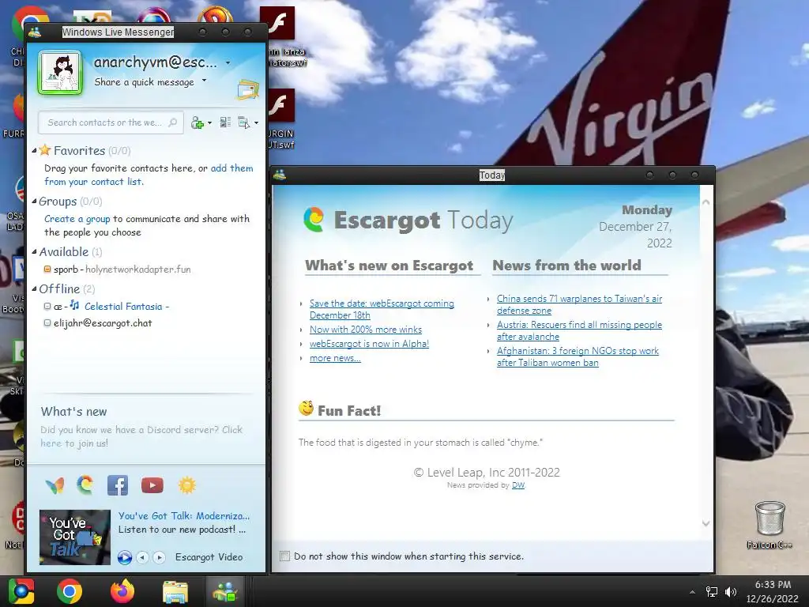
Task: Click the Messenger window title bar icon
Action: coord(35,32)
